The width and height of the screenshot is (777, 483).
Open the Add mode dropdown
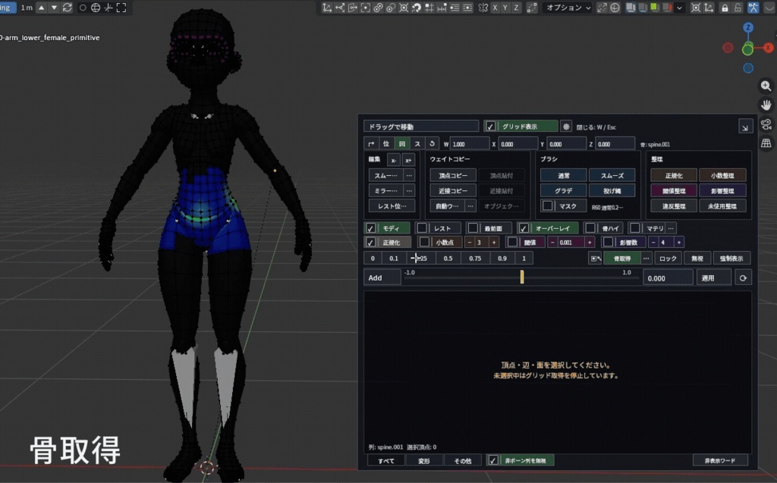point(382,278)
